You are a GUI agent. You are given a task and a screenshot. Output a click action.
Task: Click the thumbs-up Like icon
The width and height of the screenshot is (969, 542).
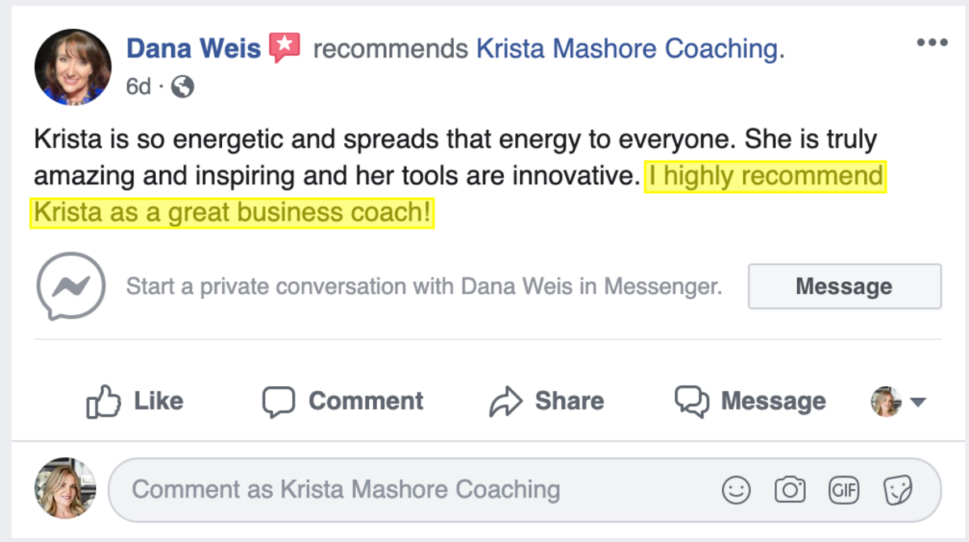pos(103,401)
